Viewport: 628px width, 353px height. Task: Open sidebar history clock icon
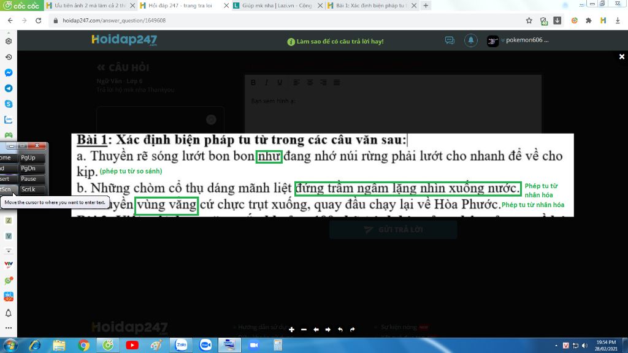[x=9, y=57]
